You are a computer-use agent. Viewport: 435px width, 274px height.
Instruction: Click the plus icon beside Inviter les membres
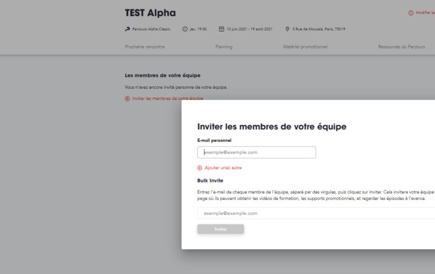click(x=127, y=98)
